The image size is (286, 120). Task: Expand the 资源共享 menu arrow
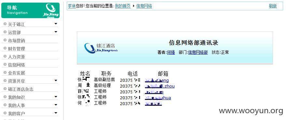click(56, 80)
